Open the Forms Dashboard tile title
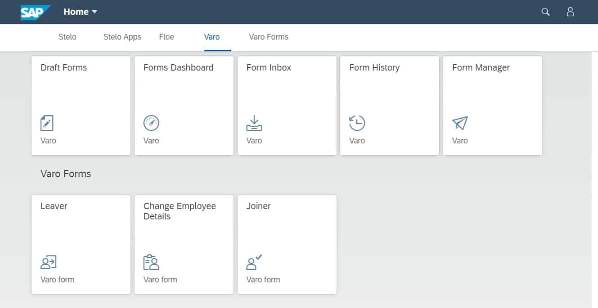The width and height of the screenshot is (598, 308). click(x=178, y=67)
